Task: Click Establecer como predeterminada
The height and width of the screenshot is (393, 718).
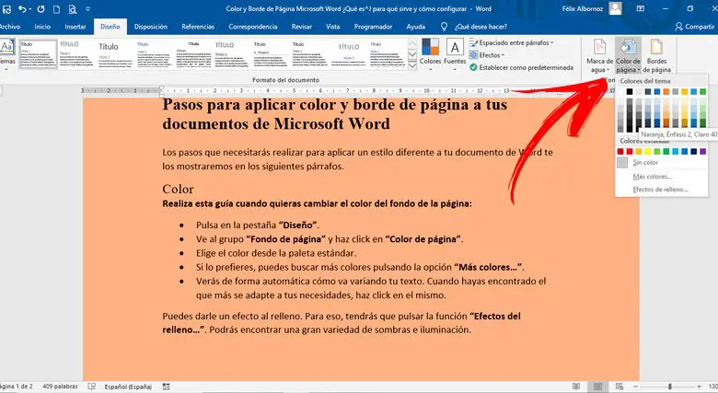Action: coord(521,67)
